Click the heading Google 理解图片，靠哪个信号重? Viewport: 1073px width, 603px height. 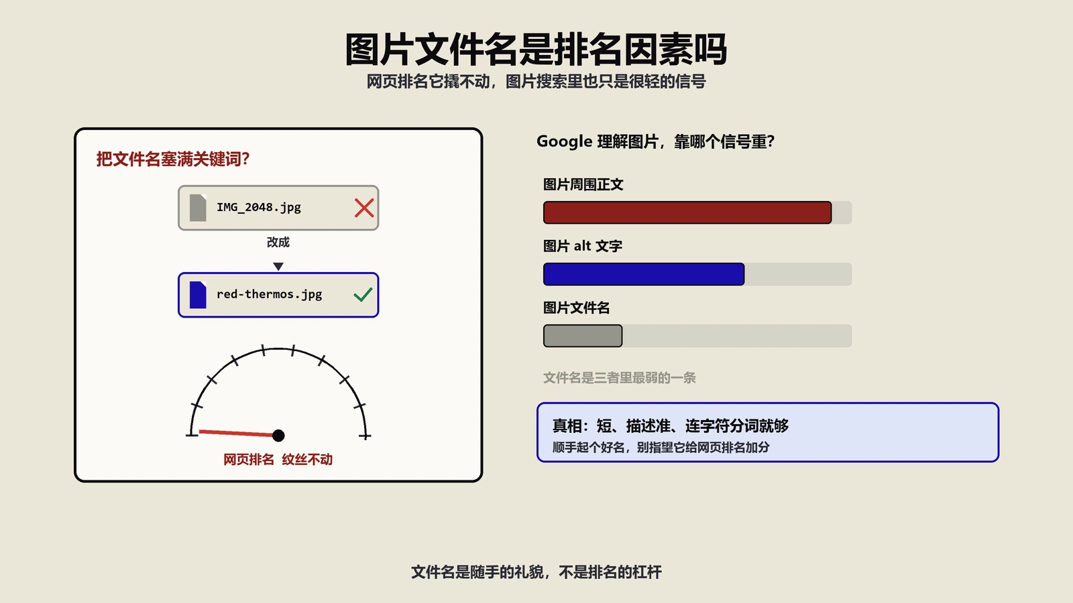(x=656, y=141)
